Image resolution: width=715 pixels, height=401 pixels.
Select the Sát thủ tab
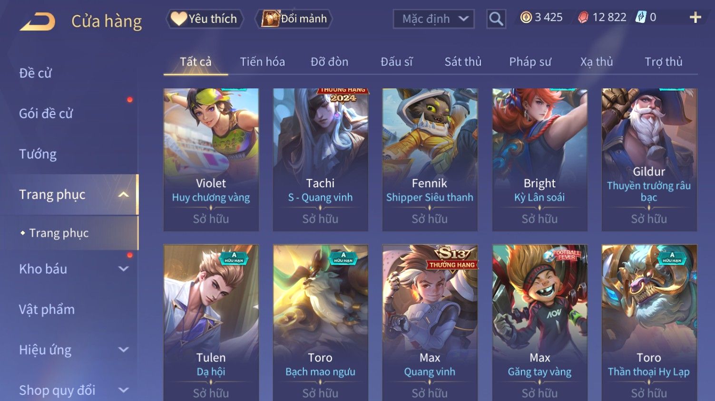point(463,62)
